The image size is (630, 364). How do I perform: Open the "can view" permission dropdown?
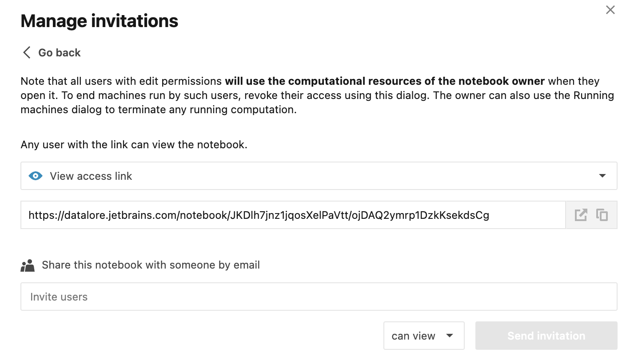click(423, 336)
